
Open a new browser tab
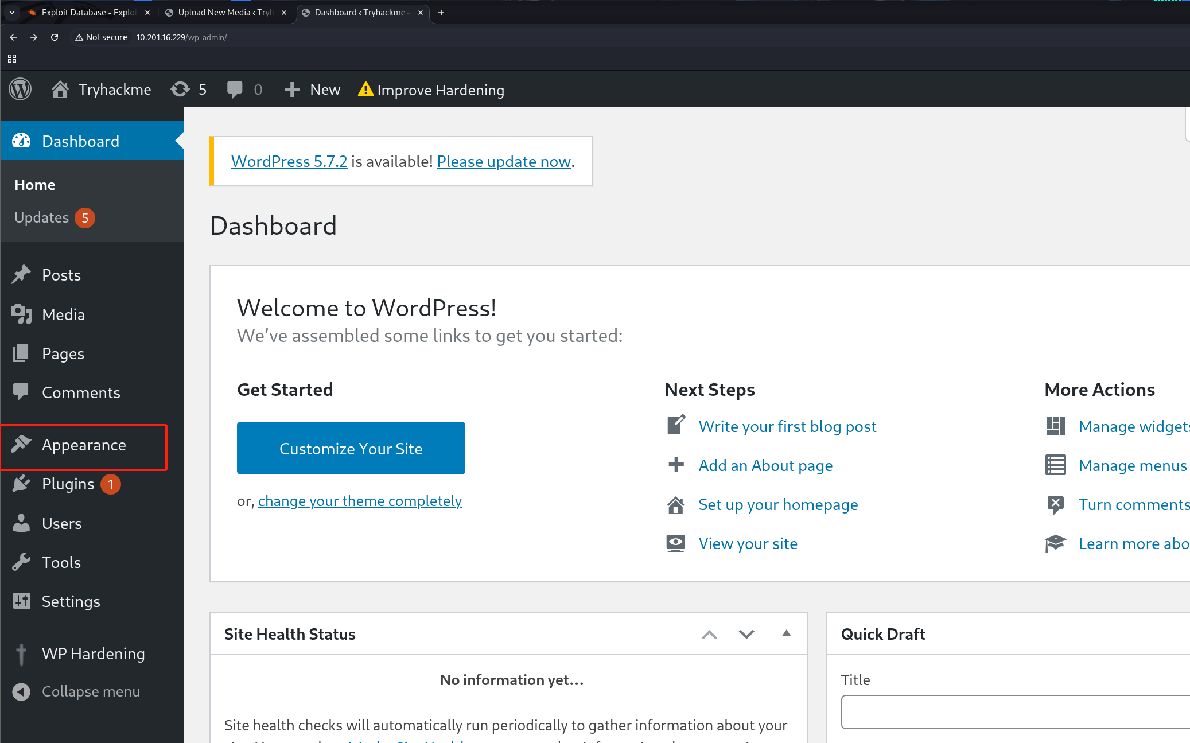441,13
